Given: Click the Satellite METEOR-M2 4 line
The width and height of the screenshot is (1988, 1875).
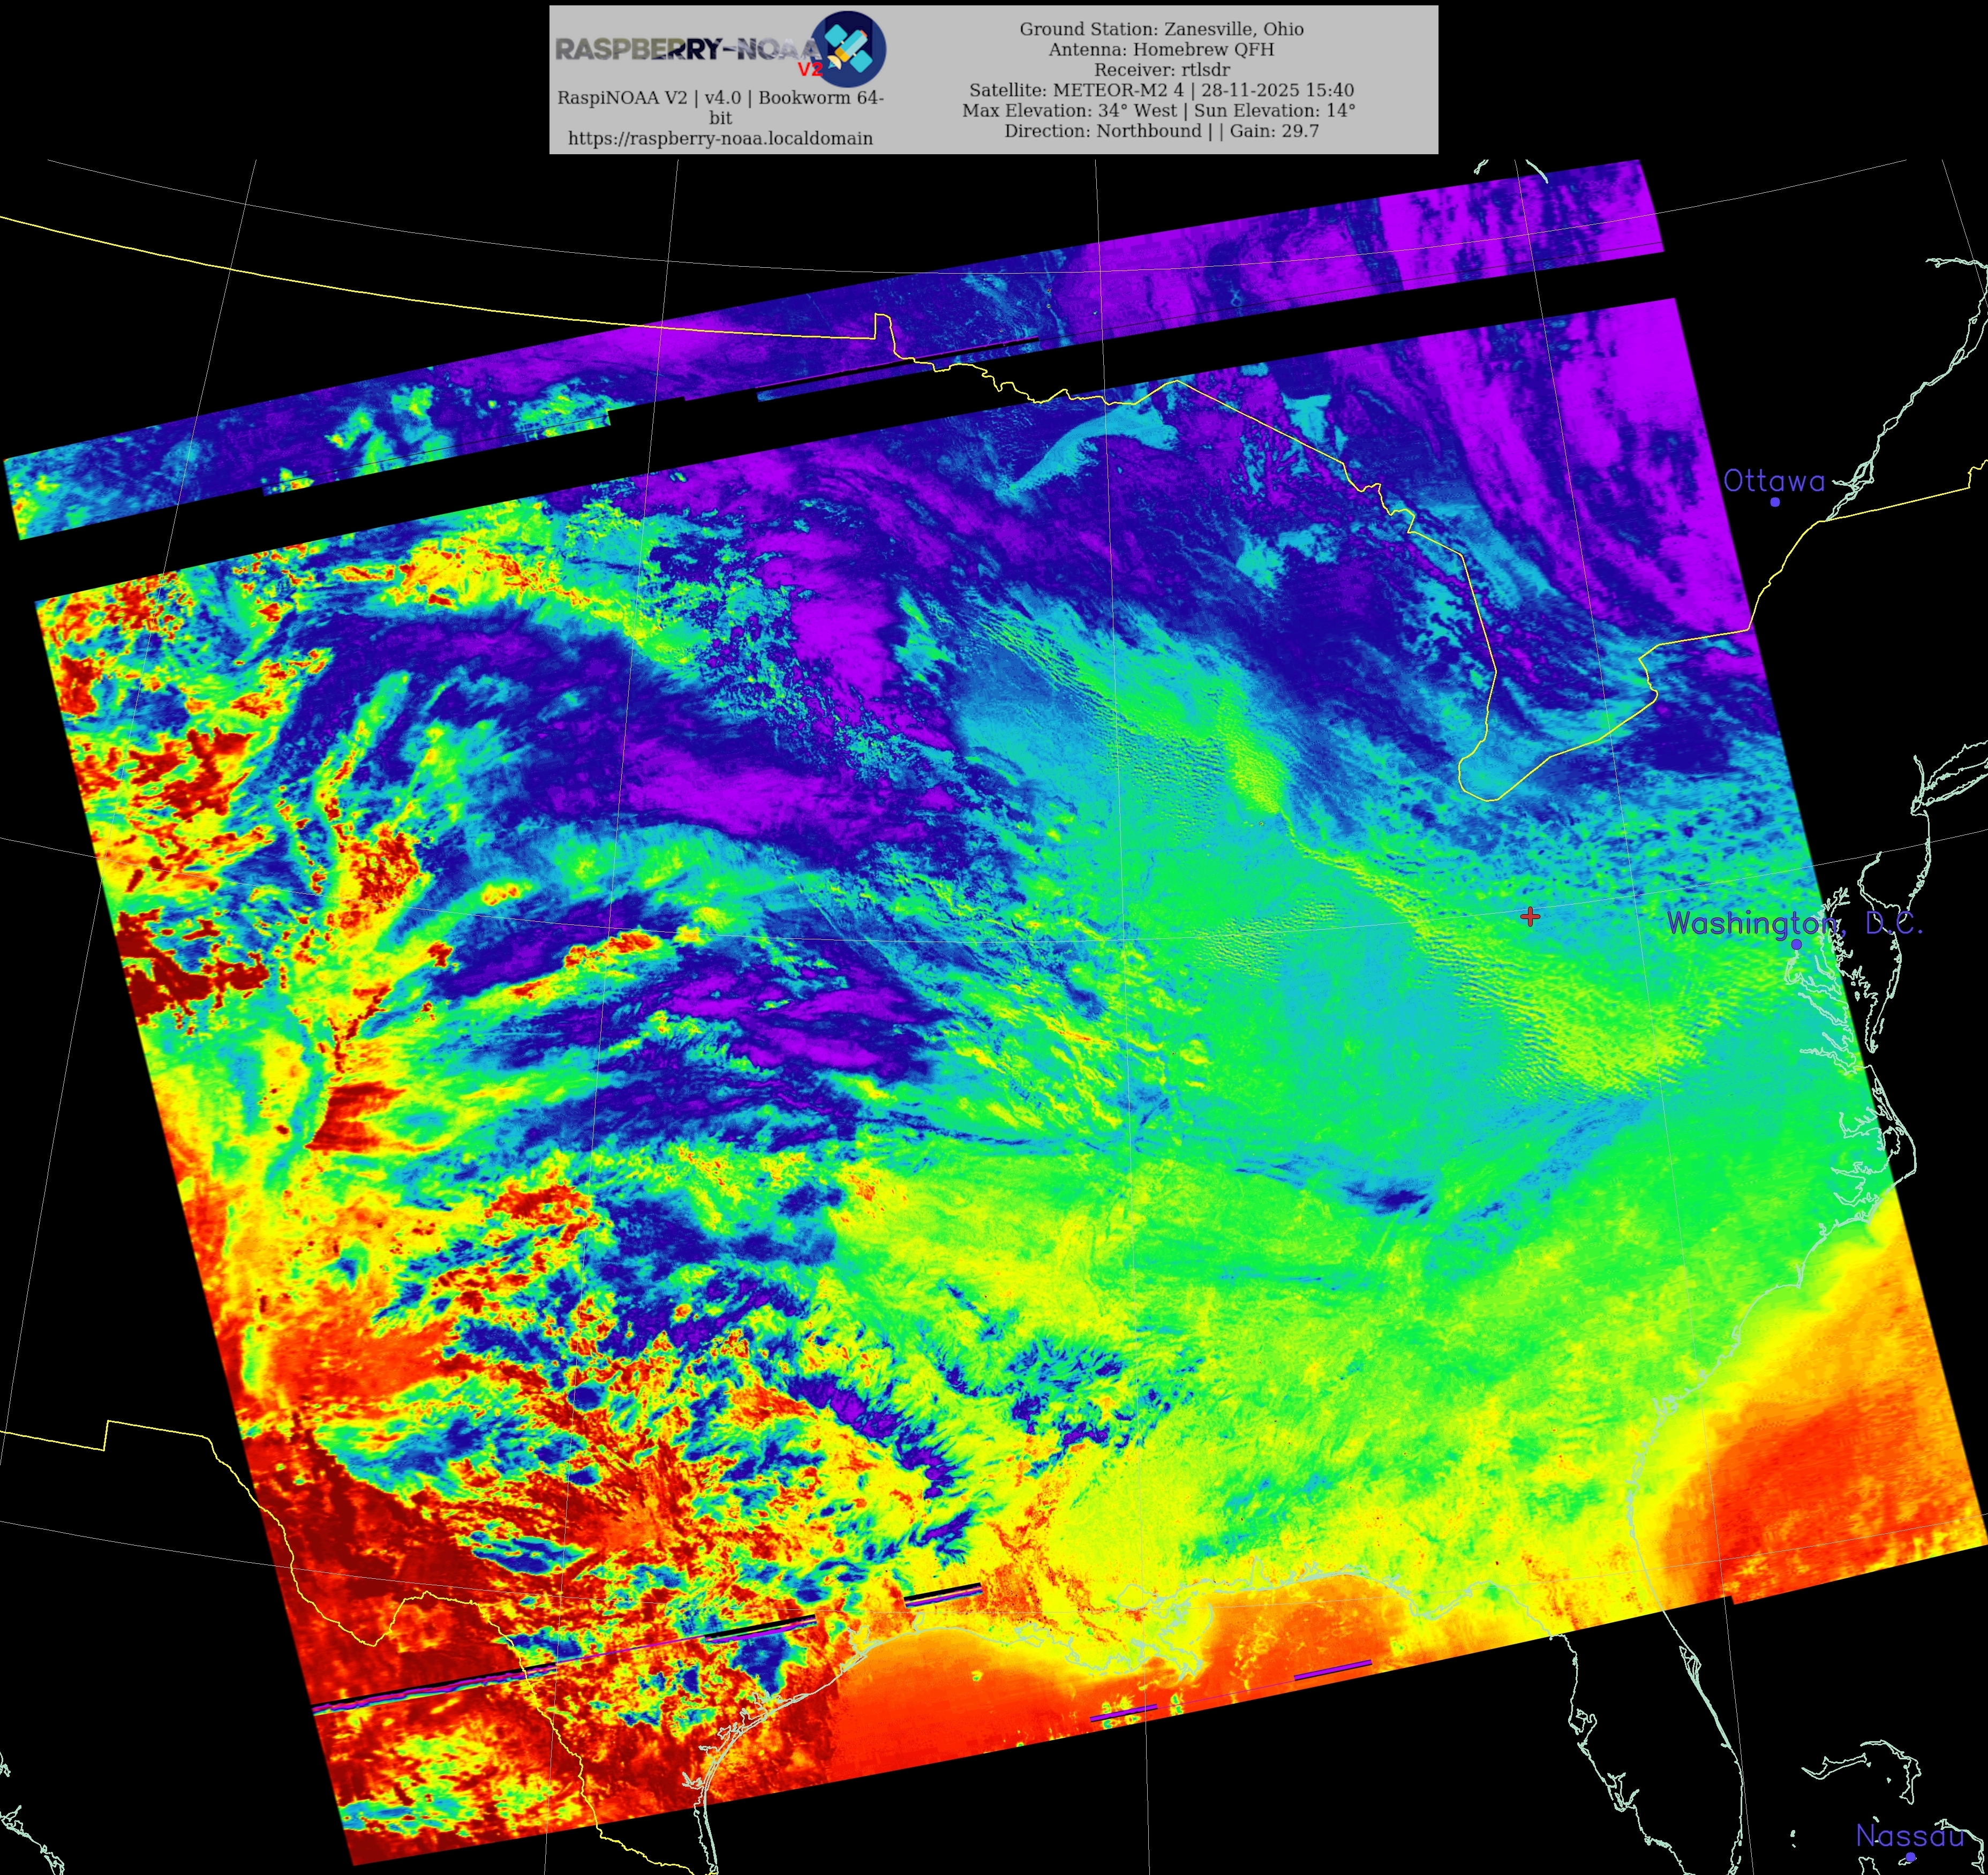Looking at the screenshot, I should [x=1161, y=90].
